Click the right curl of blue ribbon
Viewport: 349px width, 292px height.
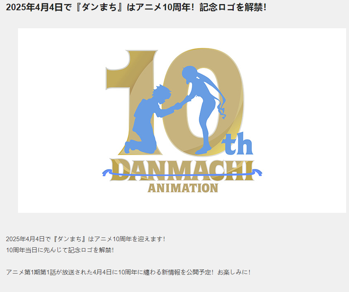click(258, 172)
